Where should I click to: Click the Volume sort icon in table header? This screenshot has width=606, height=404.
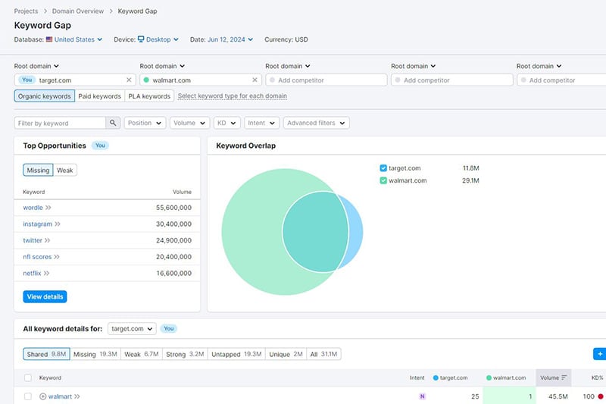click(x=564, y=377)
